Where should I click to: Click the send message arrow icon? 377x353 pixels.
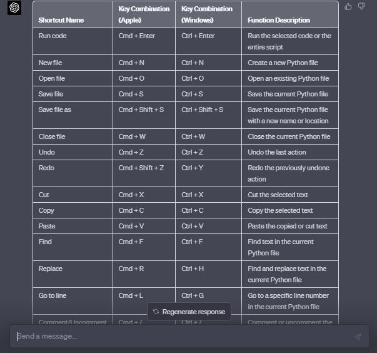[358, 337]
